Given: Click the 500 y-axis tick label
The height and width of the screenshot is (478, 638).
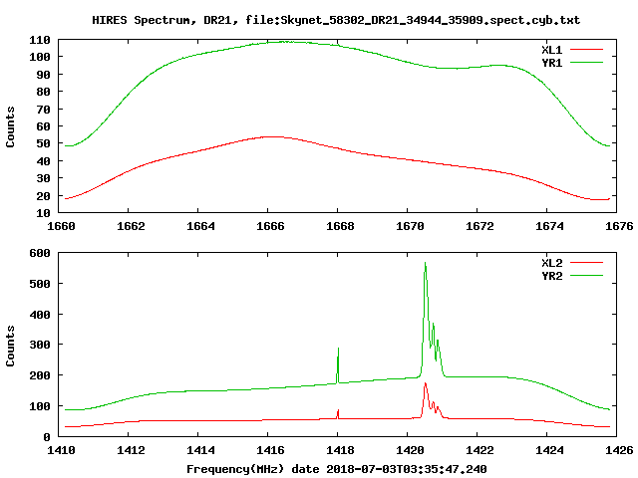Looking at the screenshot, I should tap(40, 284).
